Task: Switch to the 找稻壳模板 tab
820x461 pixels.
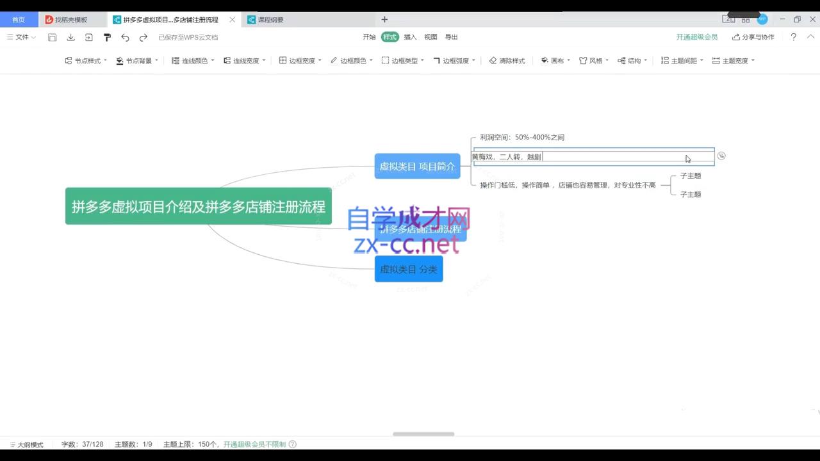Action: (x=72, y=20)
